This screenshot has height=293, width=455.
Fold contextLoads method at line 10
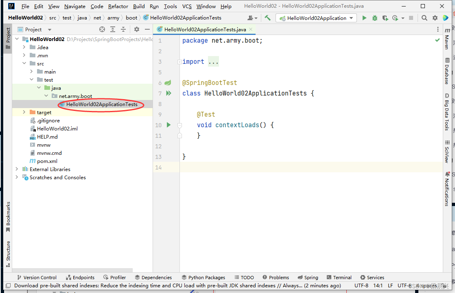coord(179,125)
